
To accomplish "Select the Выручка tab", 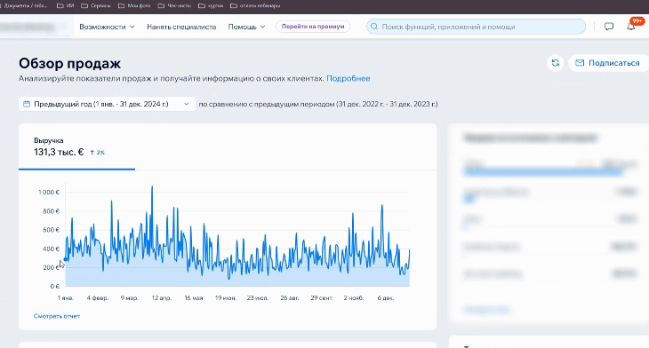I will [77, 147].
